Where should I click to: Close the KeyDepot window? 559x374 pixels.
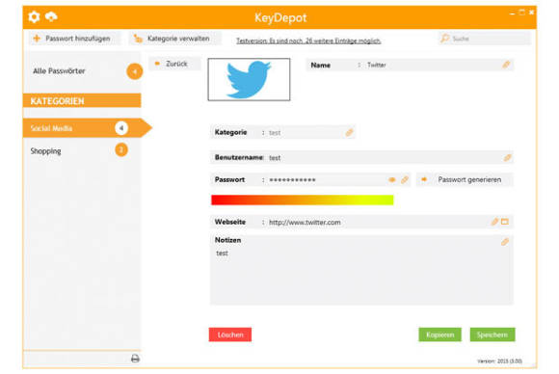[x=531, y=13]
